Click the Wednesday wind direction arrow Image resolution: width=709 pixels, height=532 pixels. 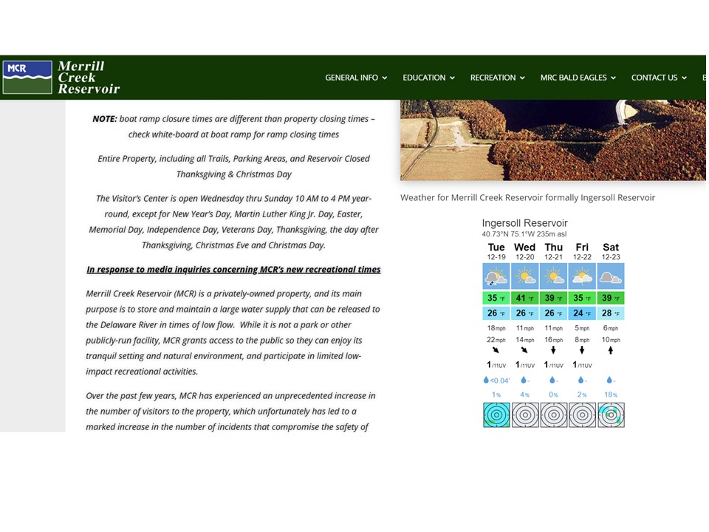[524, 350]
